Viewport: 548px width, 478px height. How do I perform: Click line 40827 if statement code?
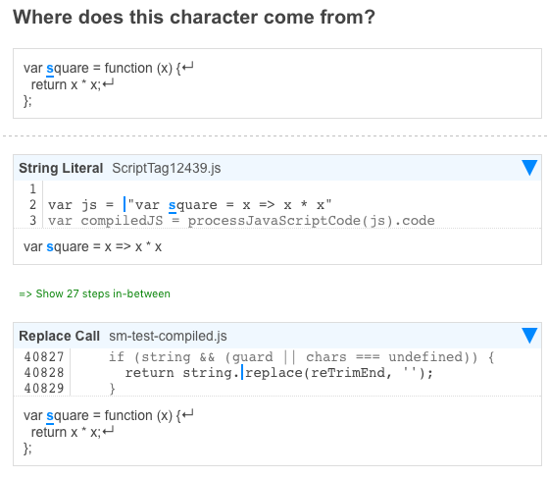point(301,357)
